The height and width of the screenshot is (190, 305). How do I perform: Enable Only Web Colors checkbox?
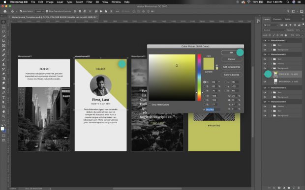(x=150, y=105)
